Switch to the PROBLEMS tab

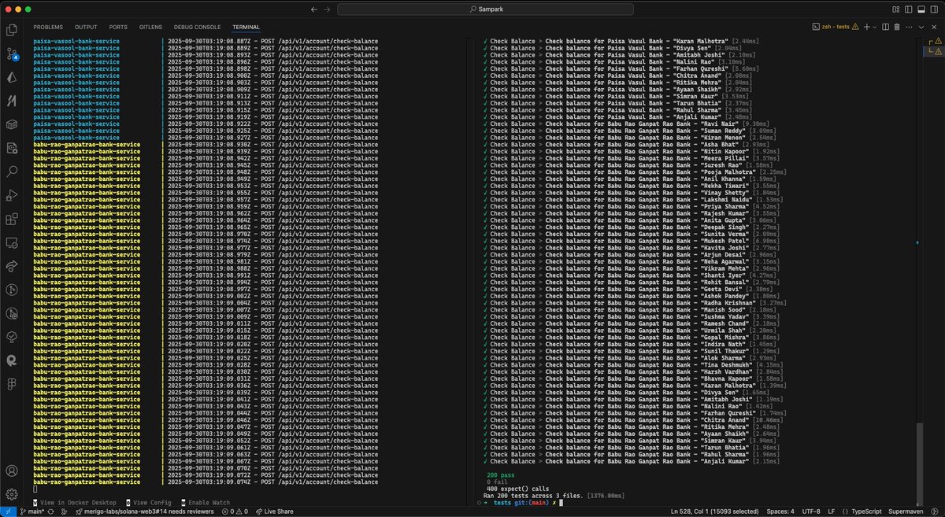coord(48,27)
